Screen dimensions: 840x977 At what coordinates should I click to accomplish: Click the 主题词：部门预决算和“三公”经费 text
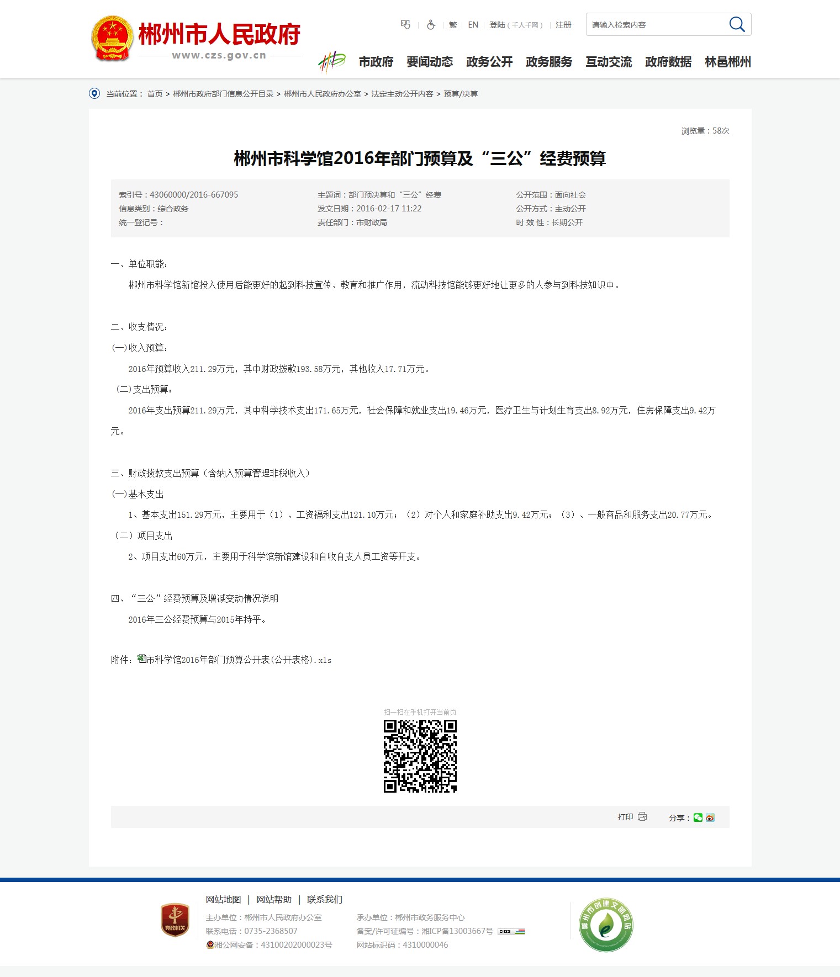coord(379,195)
